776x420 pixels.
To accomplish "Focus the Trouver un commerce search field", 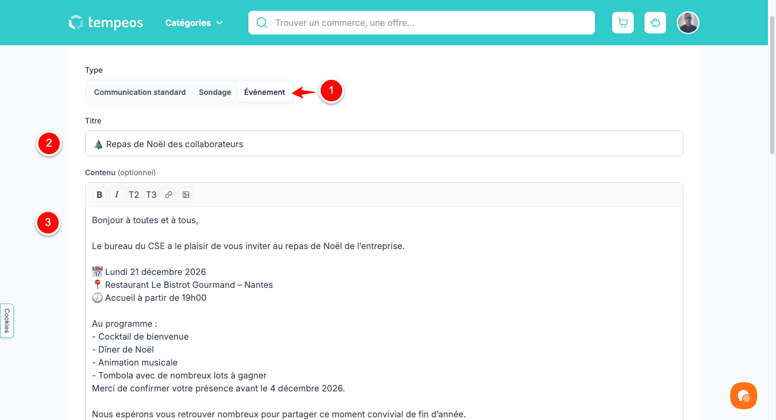I will pyautogui.click(x=421, y=23).
